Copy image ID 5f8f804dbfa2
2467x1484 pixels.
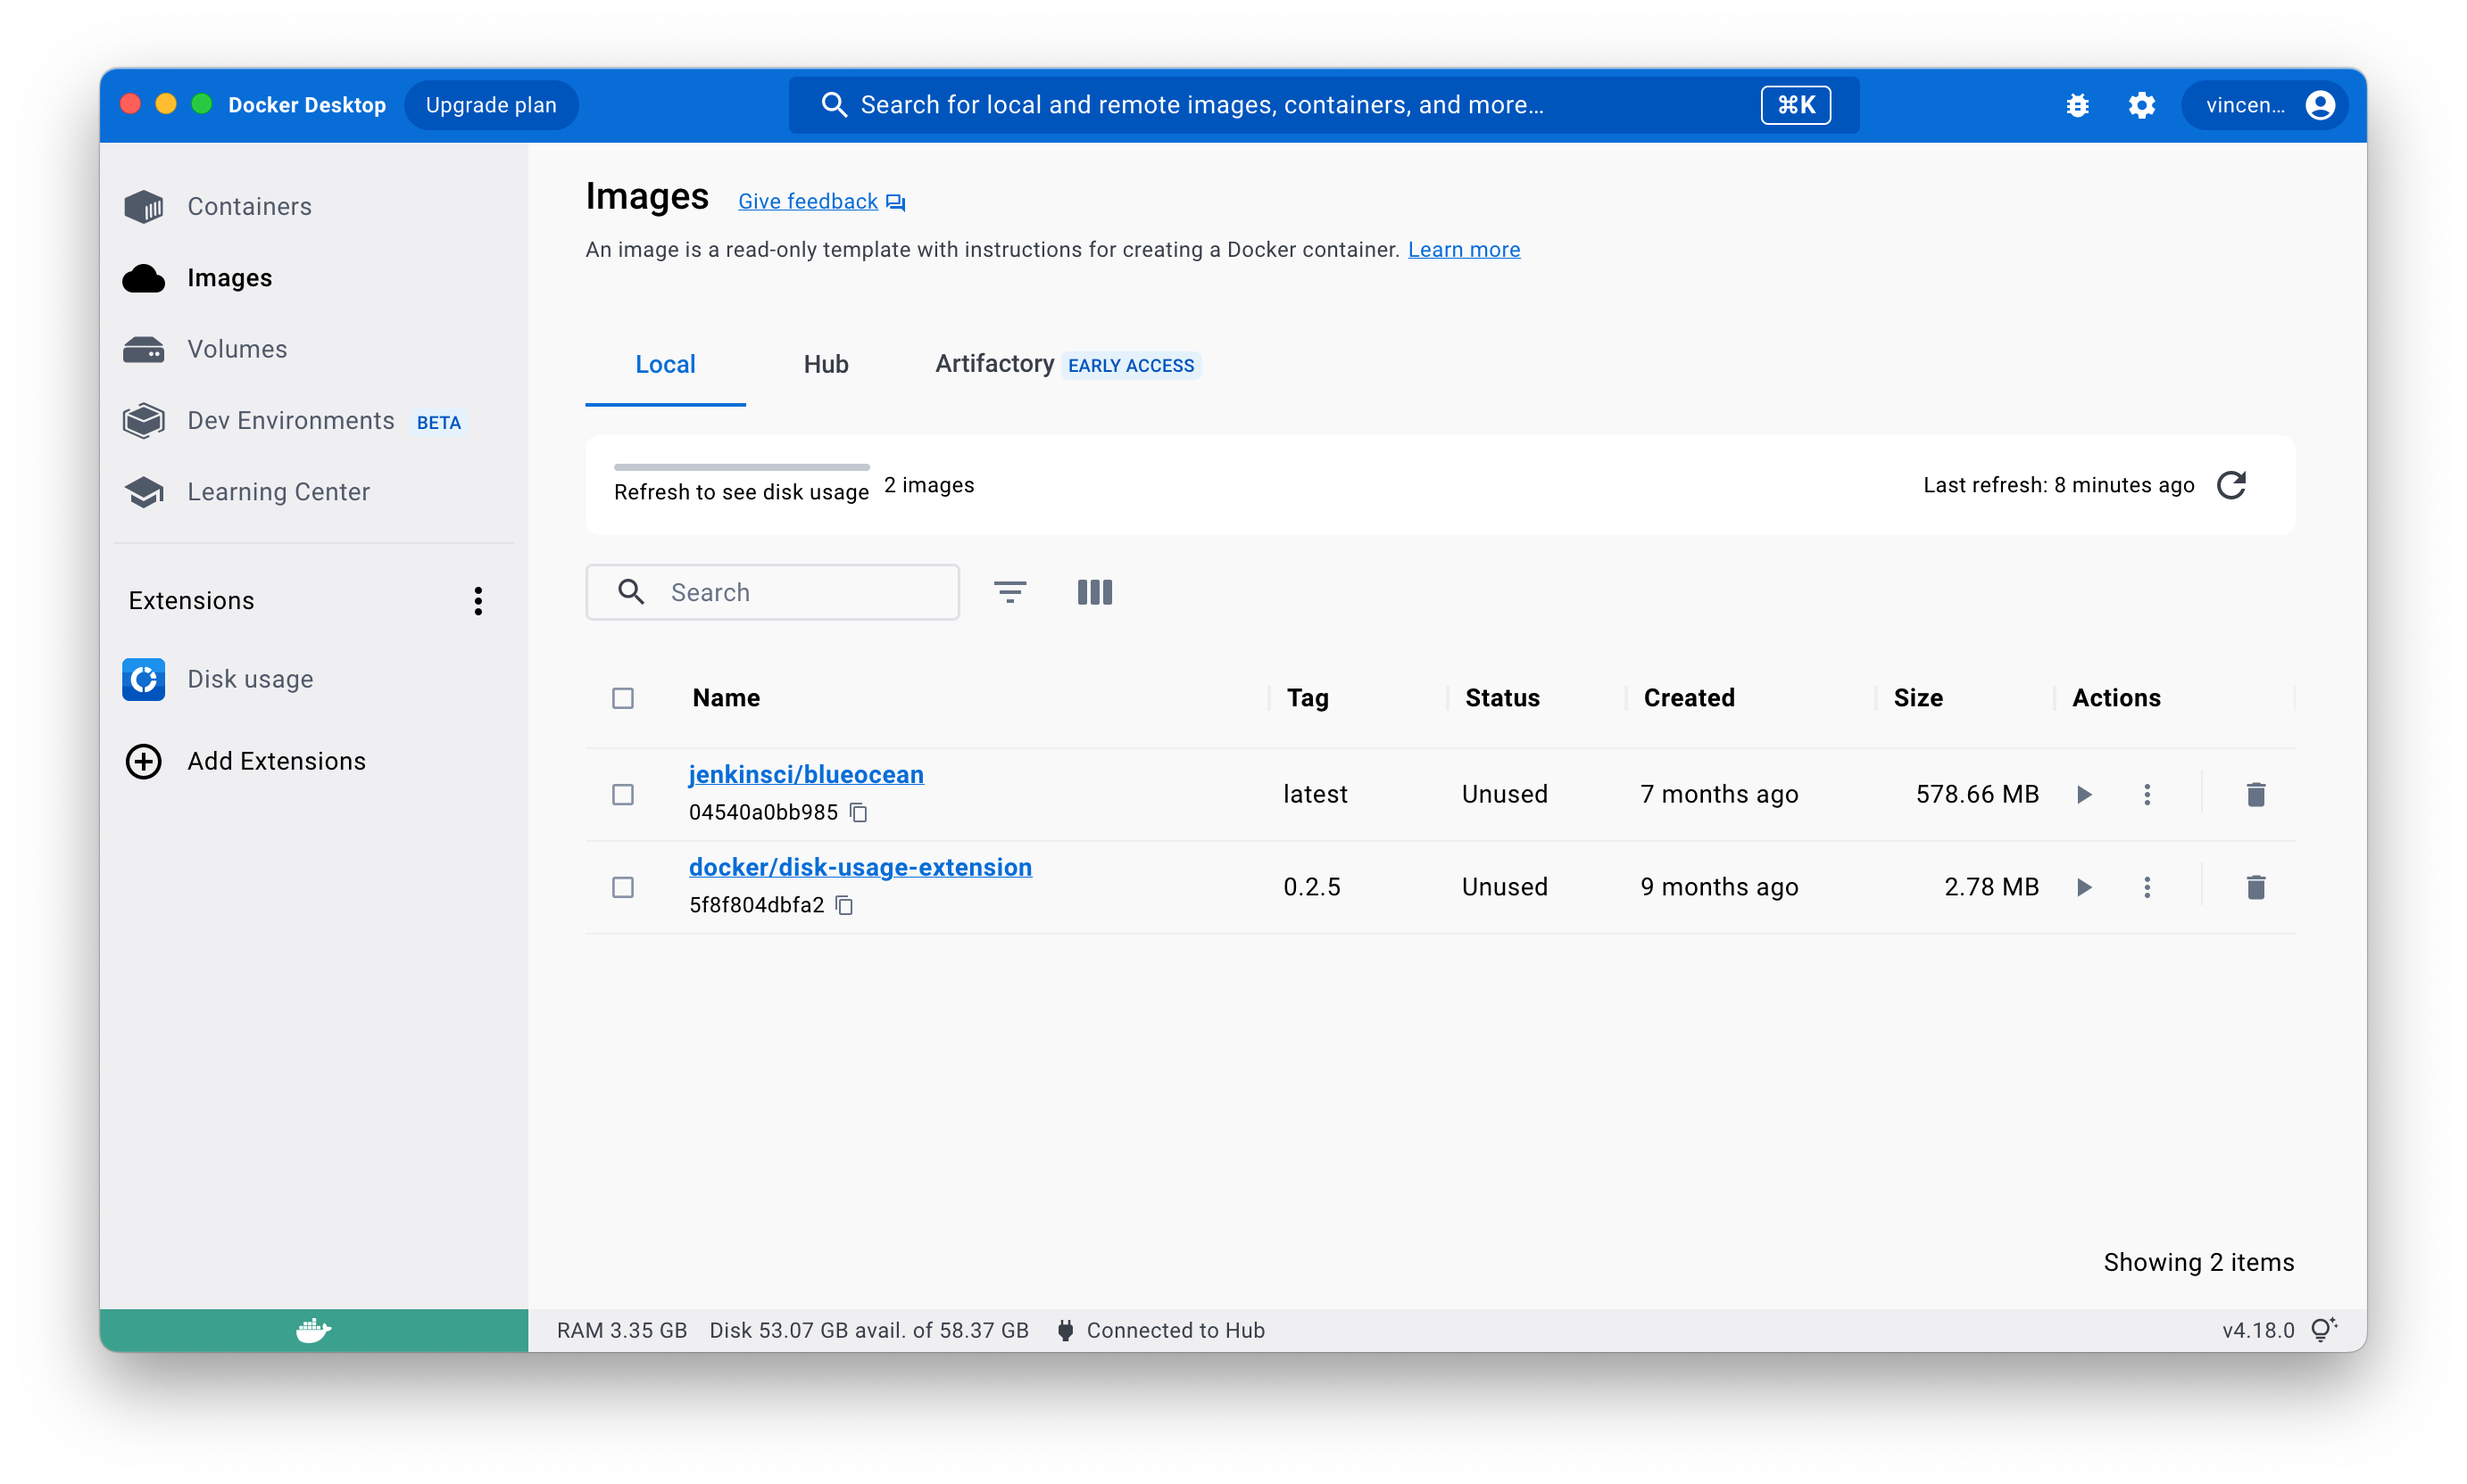(844, 905)
